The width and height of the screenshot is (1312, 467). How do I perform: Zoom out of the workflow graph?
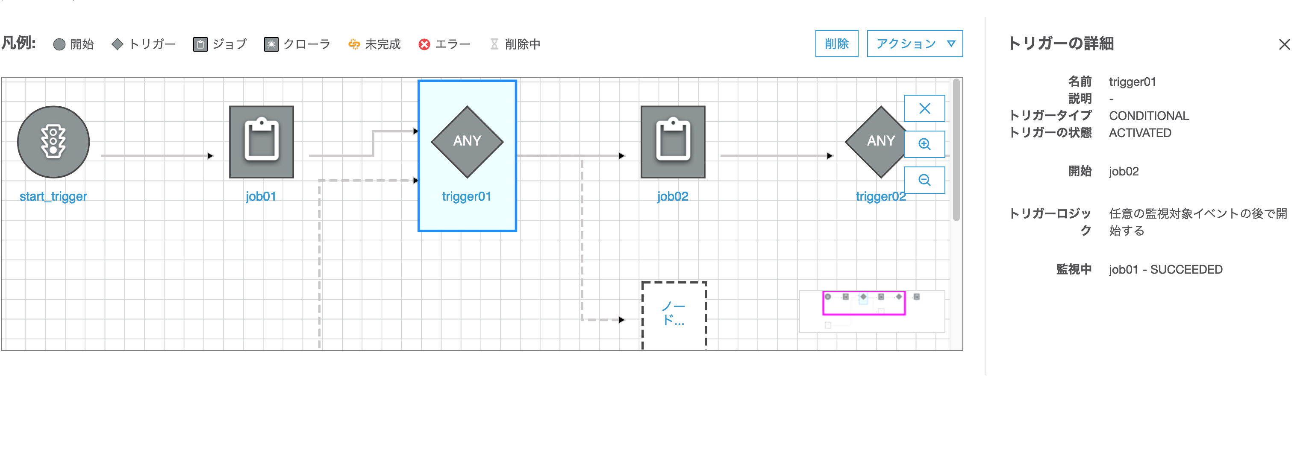coord(924,180)
